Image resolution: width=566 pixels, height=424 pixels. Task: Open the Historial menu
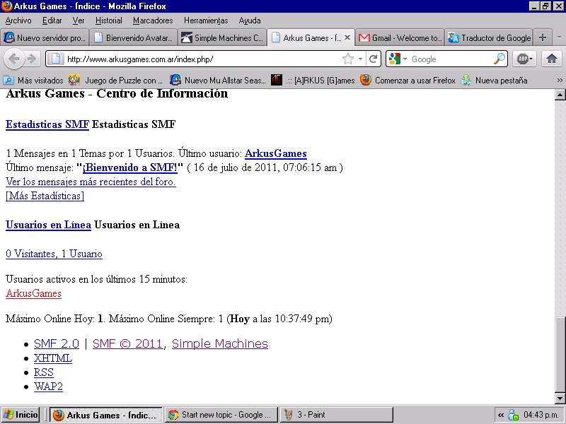click(109, 20)
